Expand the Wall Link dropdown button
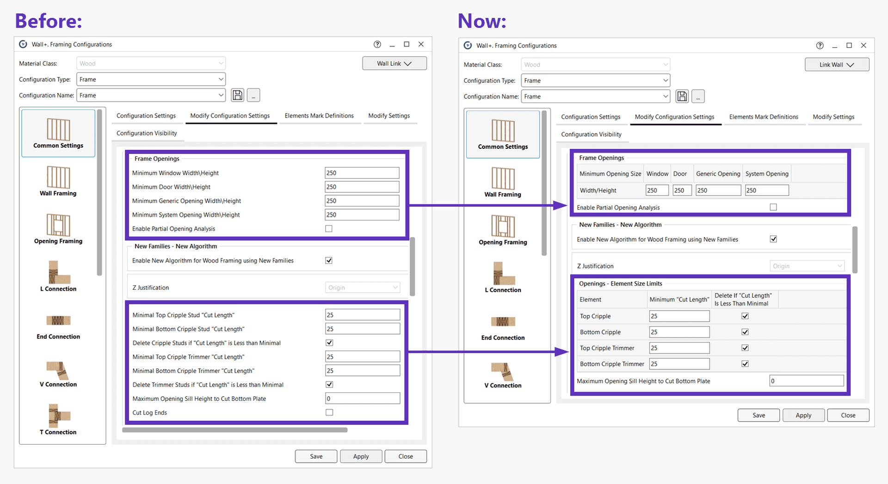 pos(394,63)
